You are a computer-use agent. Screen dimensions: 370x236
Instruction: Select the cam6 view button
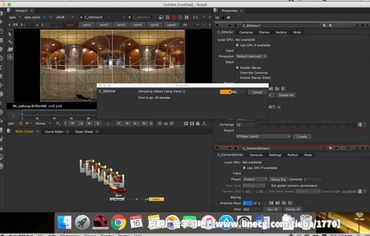(x=171, y=25)
